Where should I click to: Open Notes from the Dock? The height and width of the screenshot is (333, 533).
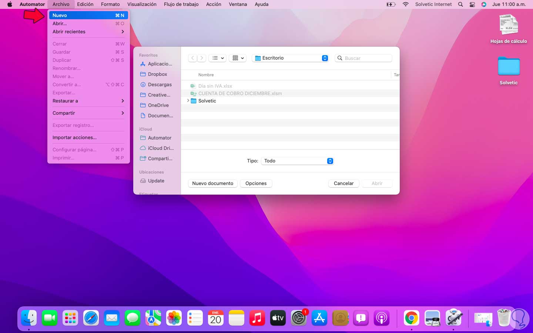point(237,318)
